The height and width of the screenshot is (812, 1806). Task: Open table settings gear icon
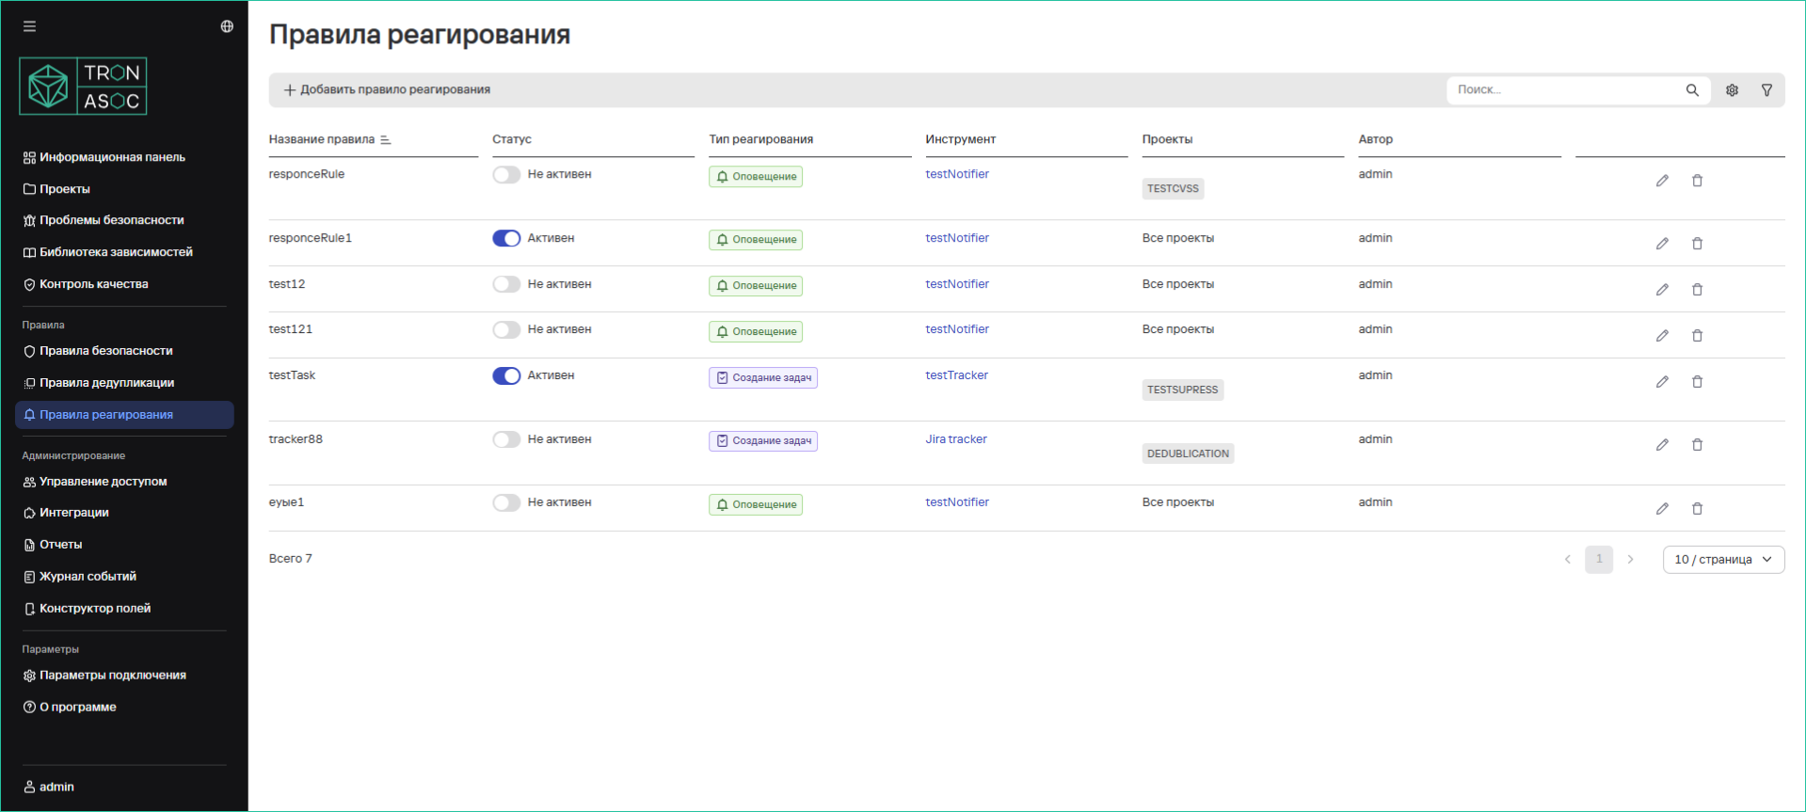pyautogui.click(x=1732, y=90)
